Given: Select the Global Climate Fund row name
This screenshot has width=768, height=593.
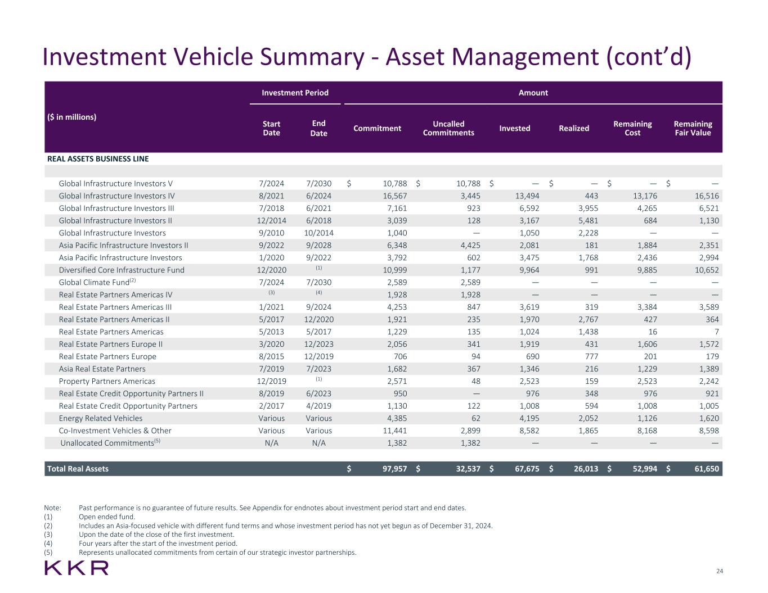Looking at the screenshot, I should point(97,282).
